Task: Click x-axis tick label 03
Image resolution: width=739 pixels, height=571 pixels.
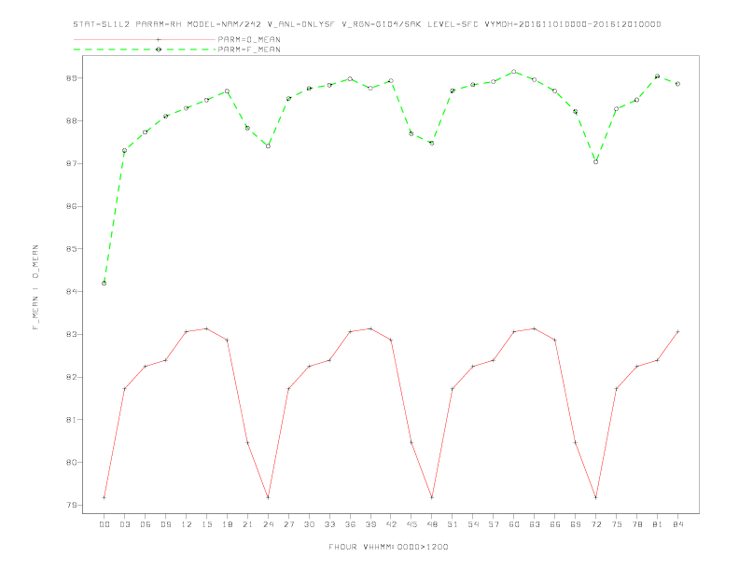Action: pos(125,524)
